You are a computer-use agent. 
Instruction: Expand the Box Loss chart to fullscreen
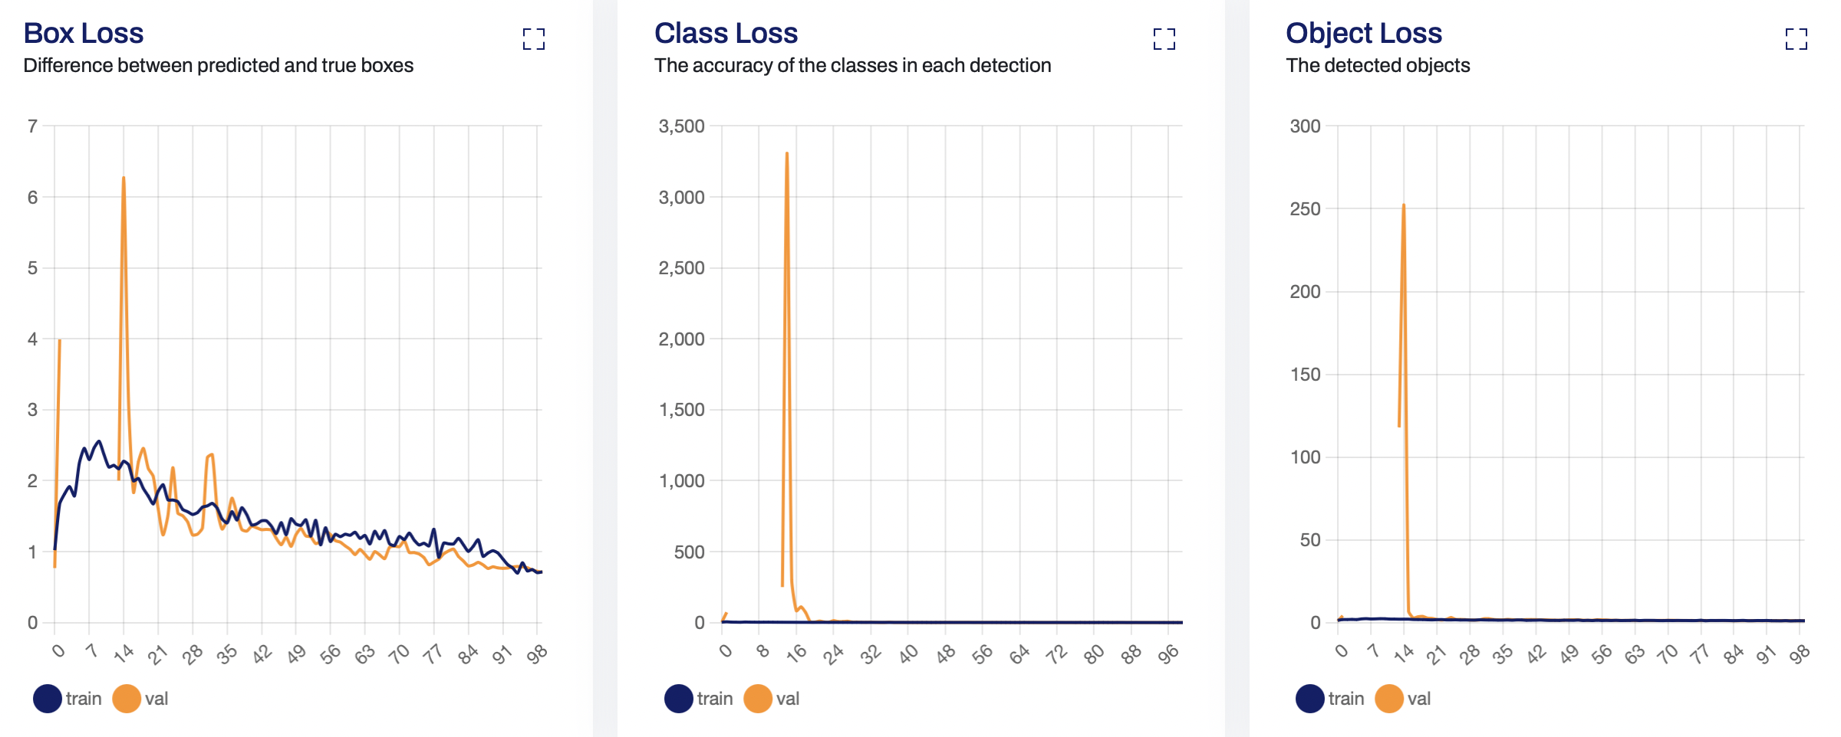534,39
